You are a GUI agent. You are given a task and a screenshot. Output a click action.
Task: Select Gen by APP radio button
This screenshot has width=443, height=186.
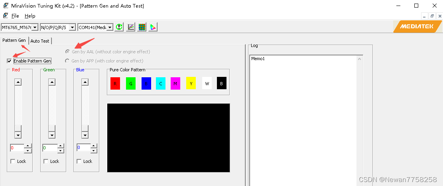[x=67, y=61]
